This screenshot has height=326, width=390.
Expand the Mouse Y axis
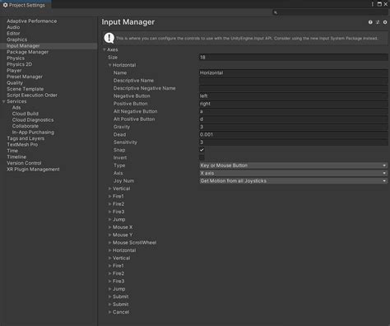point(110,235)
